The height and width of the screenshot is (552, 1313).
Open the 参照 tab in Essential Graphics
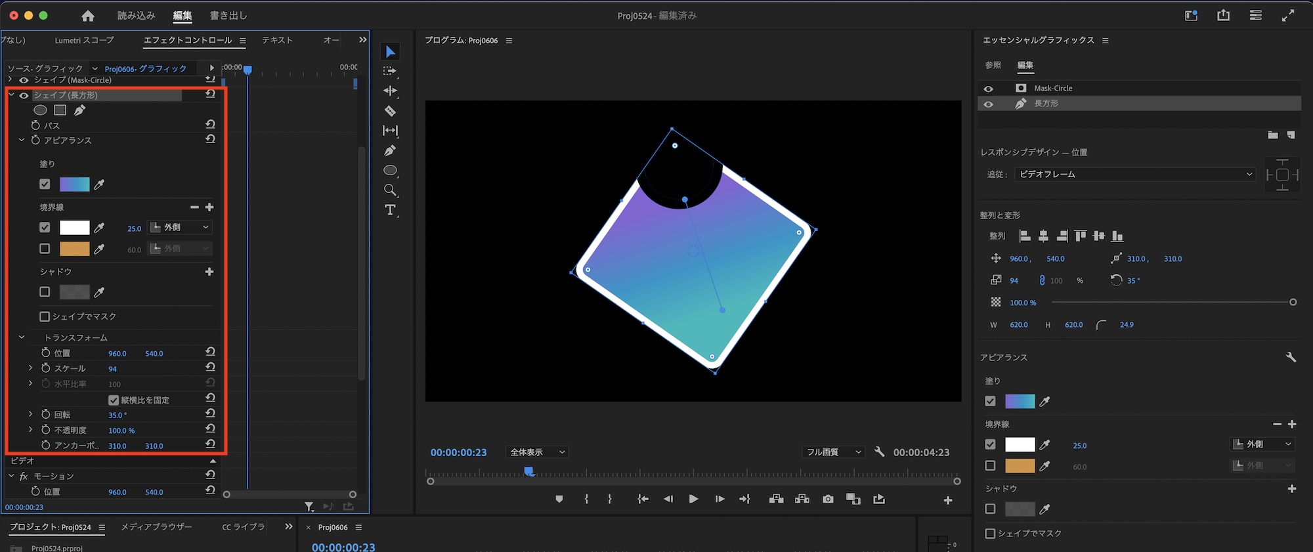(993, 65)
